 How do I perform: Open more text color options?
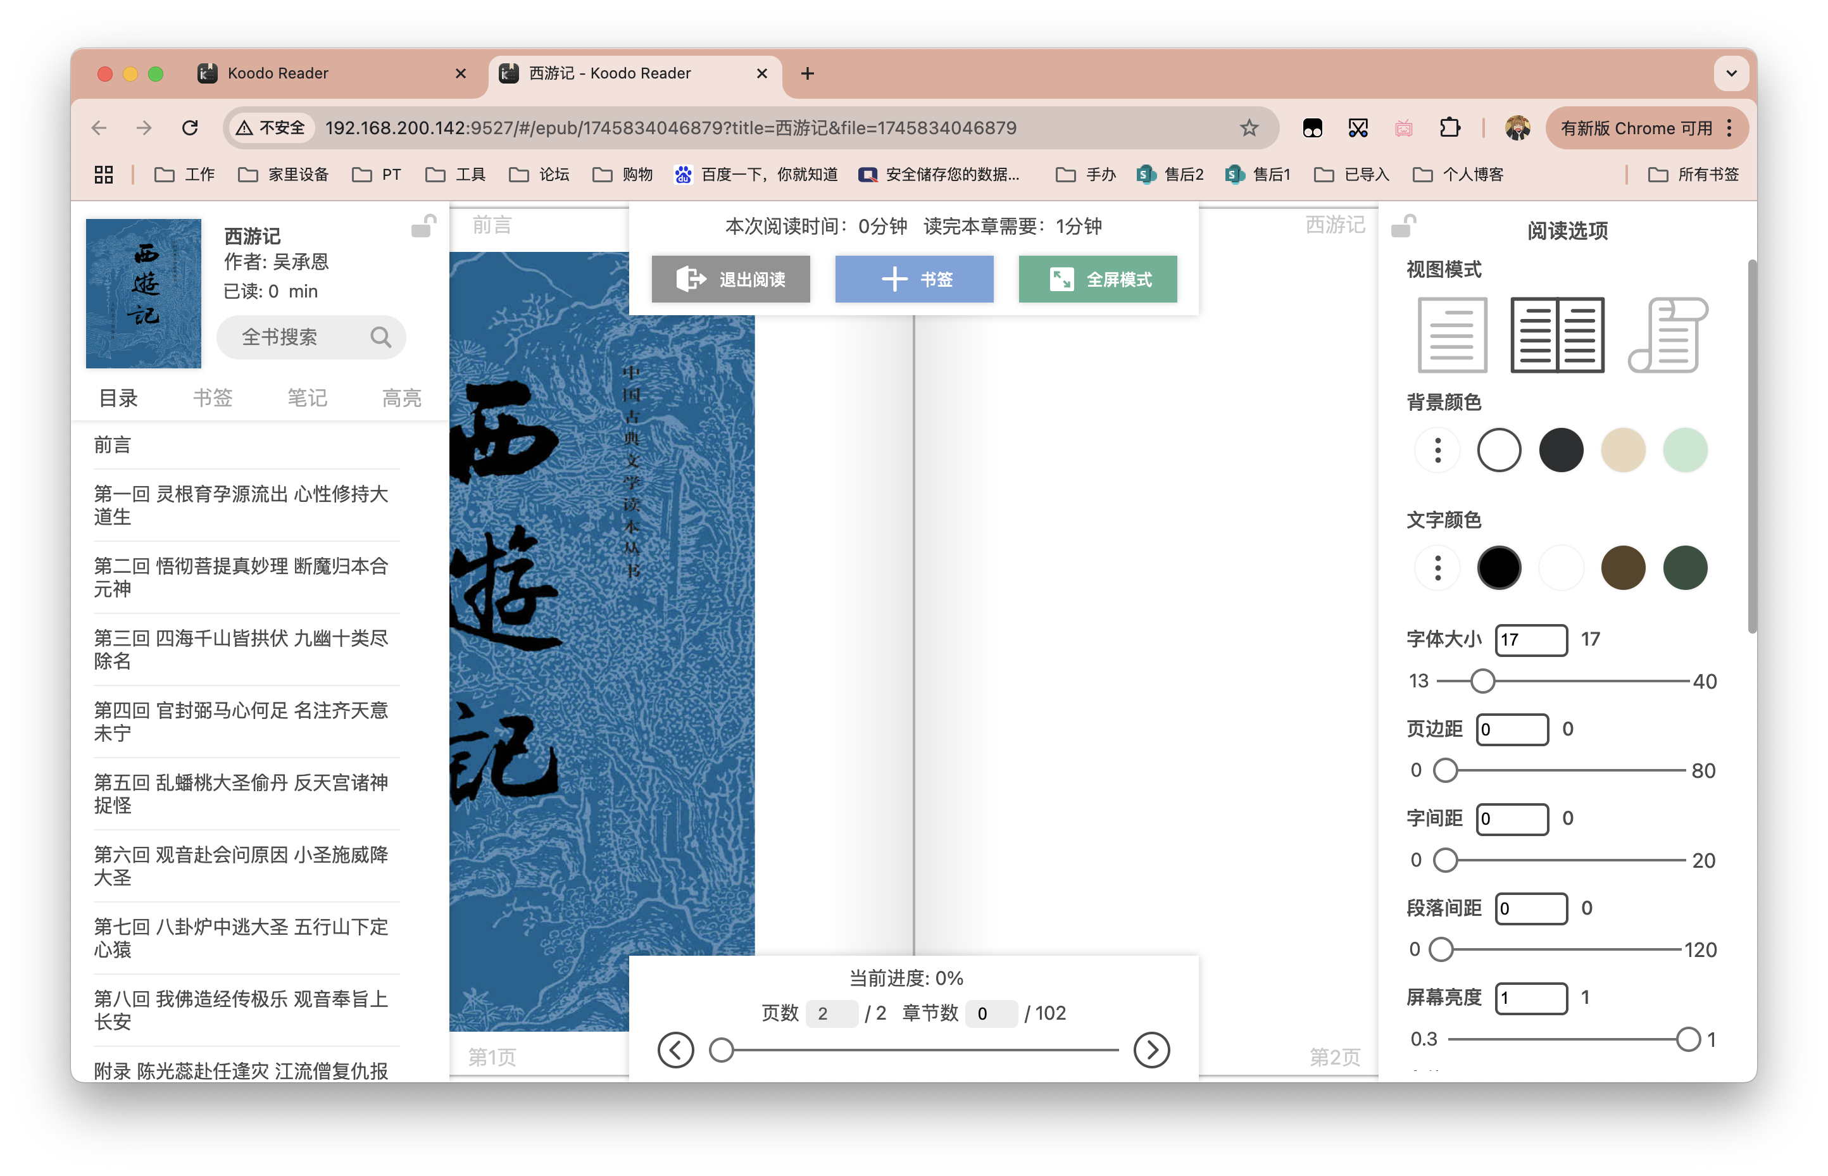(x=1437, y=567)
